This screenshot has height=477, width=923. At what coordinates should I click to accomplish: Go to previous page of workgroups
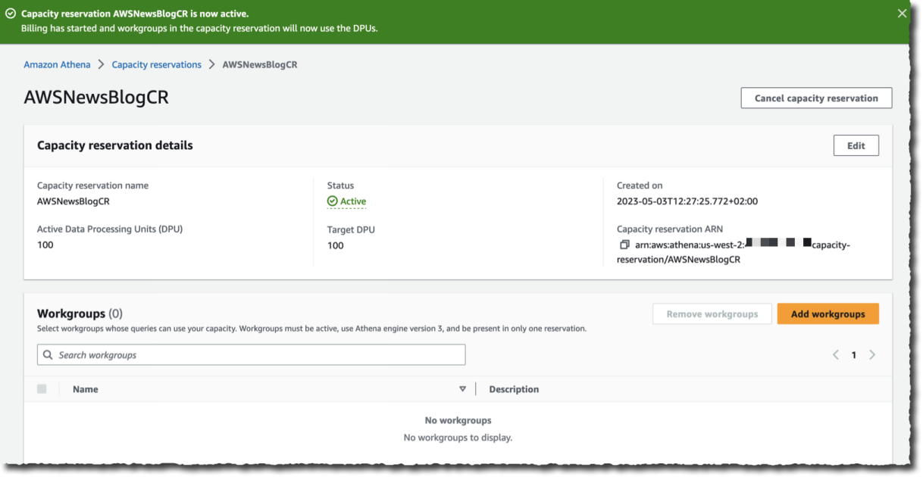click(x=836, y=354)
